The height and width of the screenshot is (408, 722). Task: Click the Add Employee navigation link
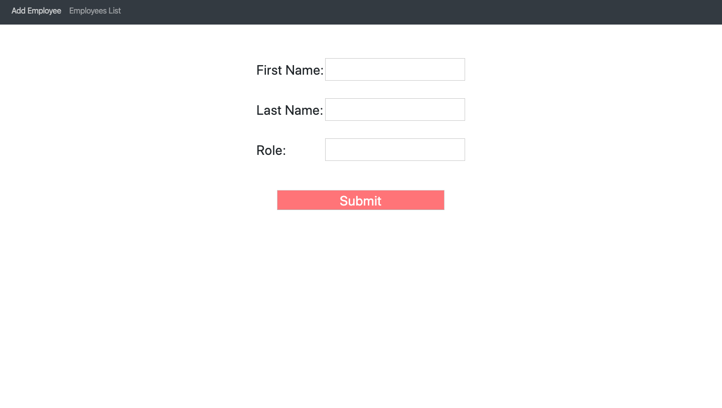36,11
